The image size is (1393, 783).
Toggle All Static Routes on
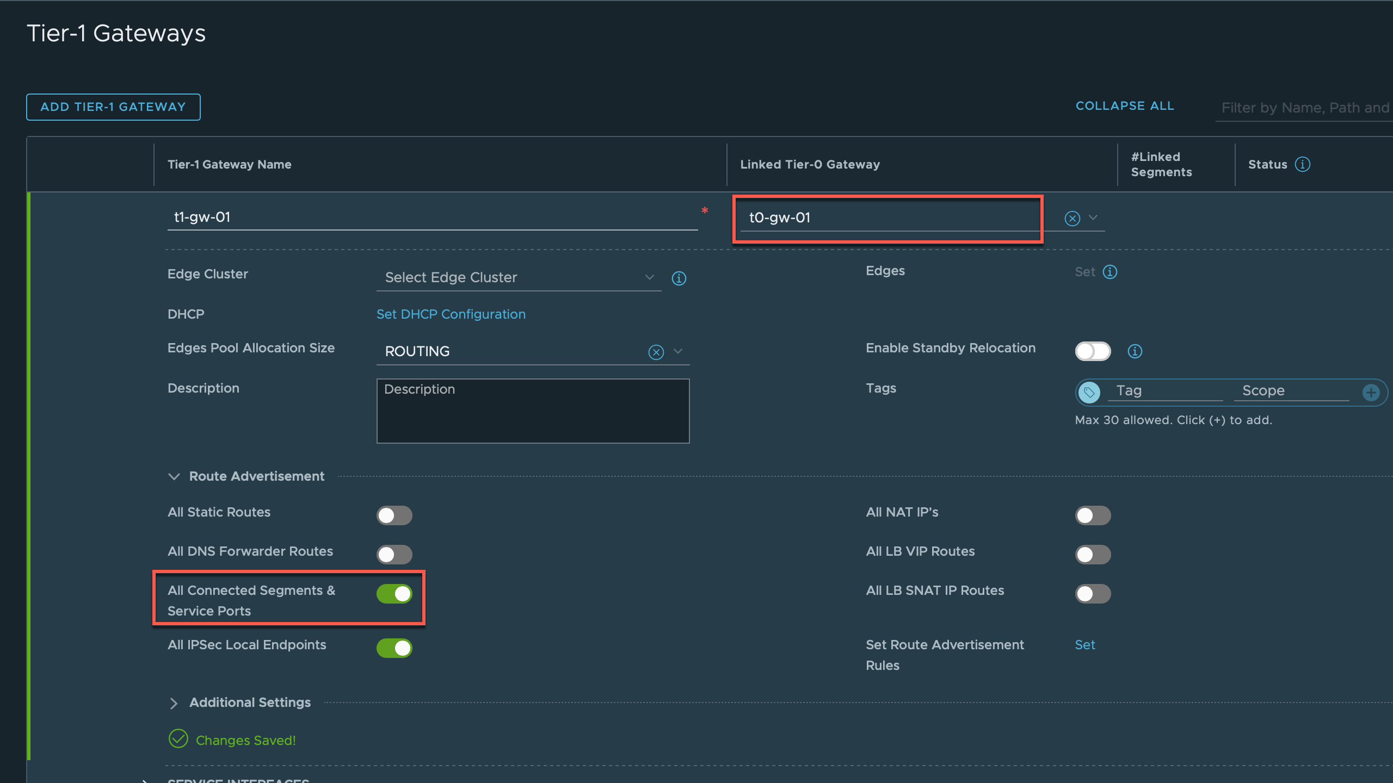tap(395, 514)
